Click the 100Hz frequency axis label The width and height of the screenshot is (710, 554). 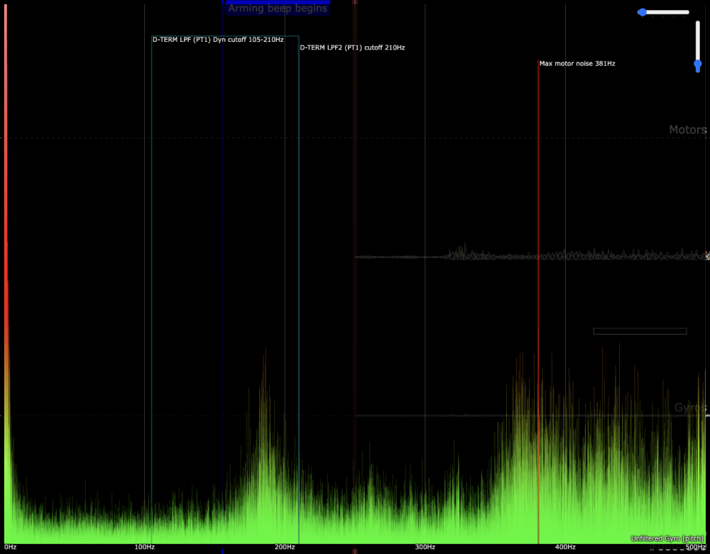point(144,547)
